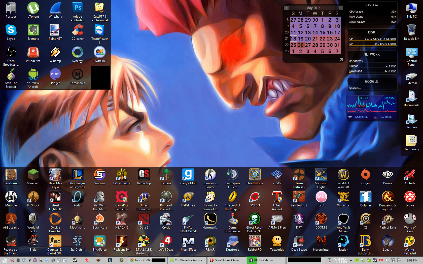Click the May 2014 calendar header

pos(313,8)
